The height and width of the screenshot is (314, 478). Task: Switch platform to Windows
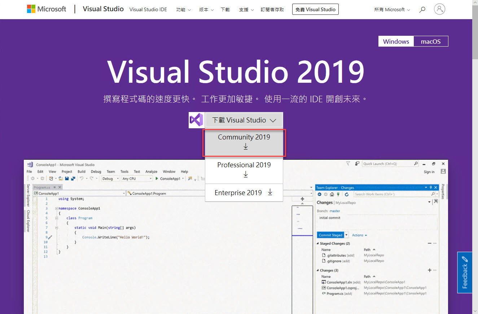coord(396,41)
